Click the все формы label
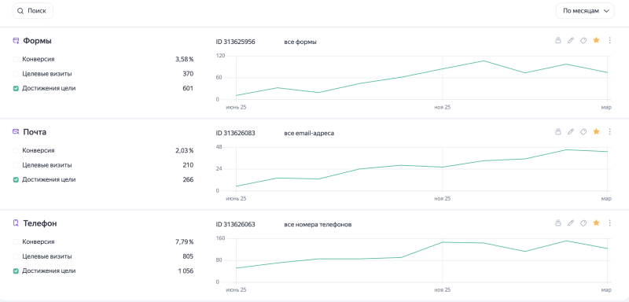The height and width of the screenshot is (302, 629). pos(300,42)
